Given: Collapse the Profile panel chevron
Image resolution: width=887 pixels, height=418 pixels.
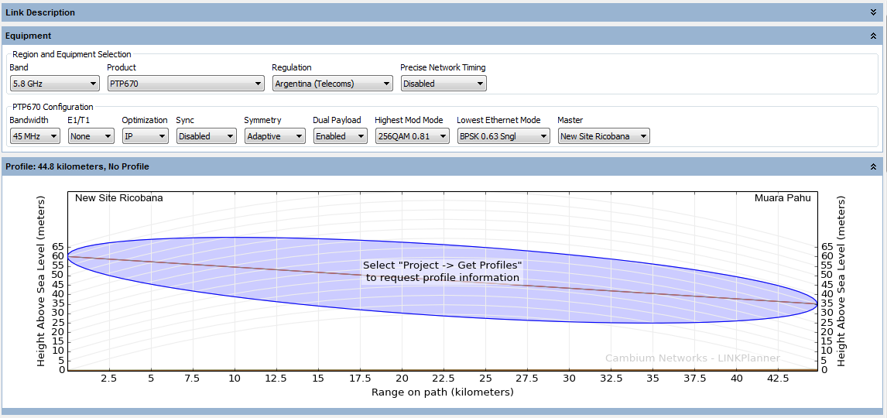Looking at the screenshot, I should [x=873, y=166].
